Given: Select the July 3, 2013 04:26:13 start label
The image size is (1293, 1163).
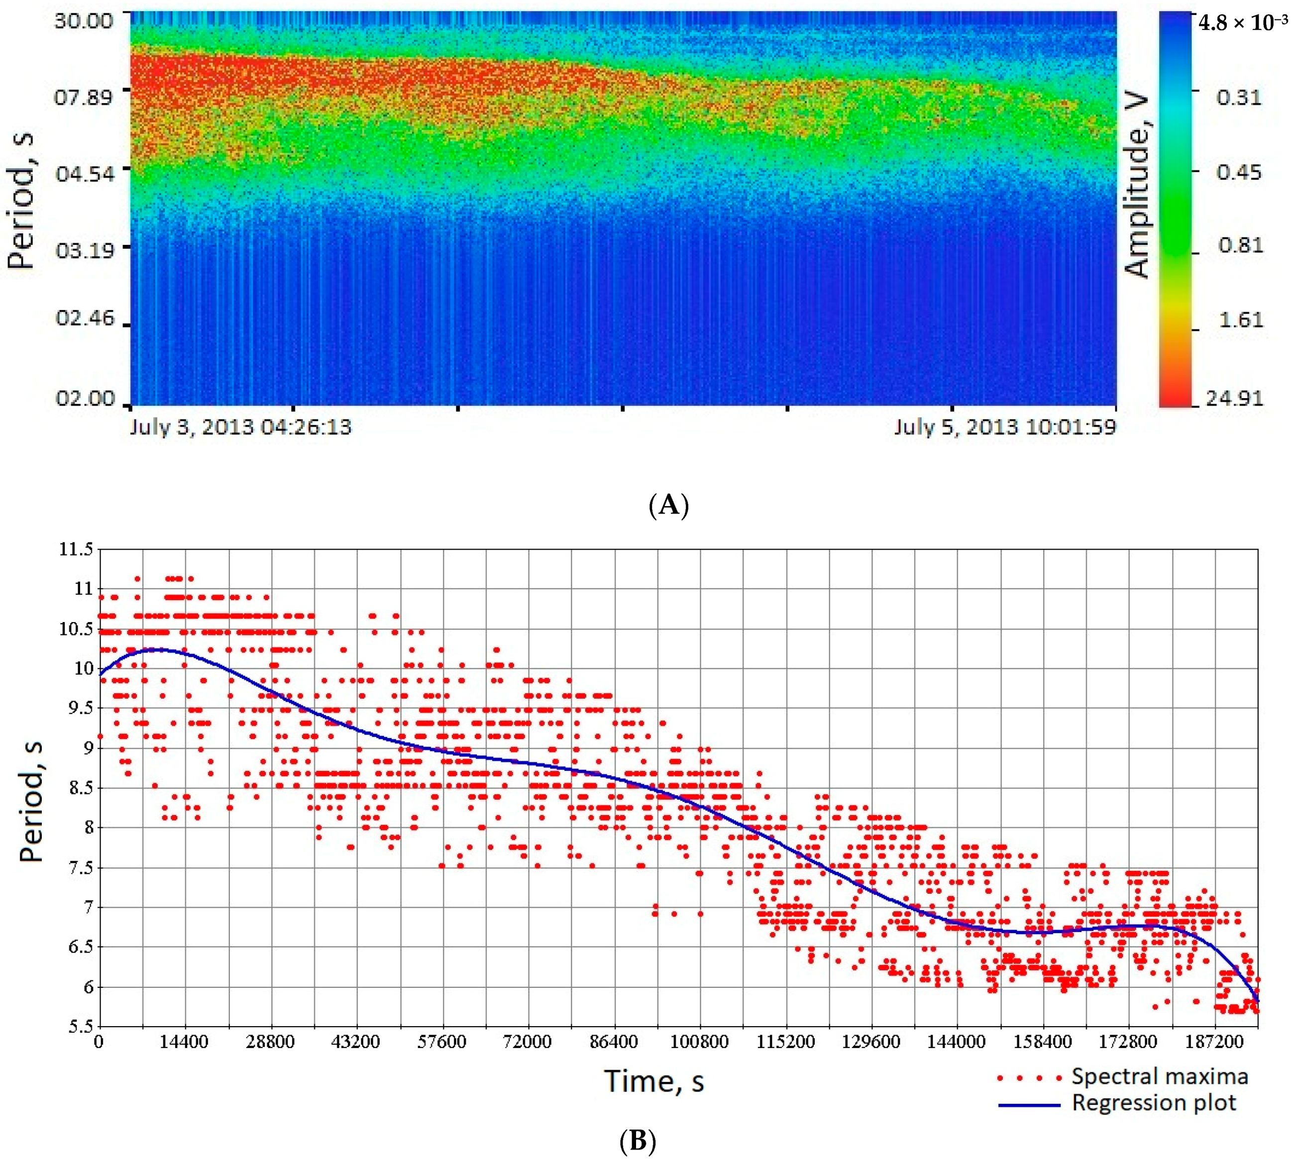Looking at the screenshot, I should 241,427.
